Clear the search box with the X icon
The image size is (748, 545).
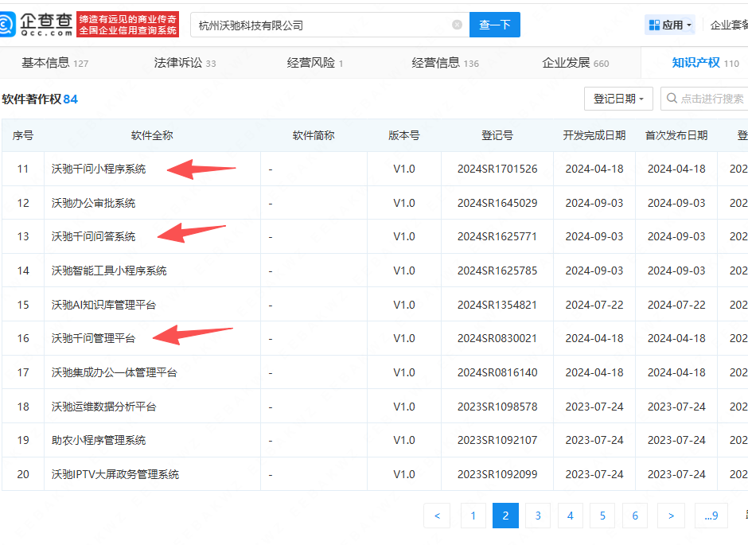pyautogui.click(x=457, y=25)
